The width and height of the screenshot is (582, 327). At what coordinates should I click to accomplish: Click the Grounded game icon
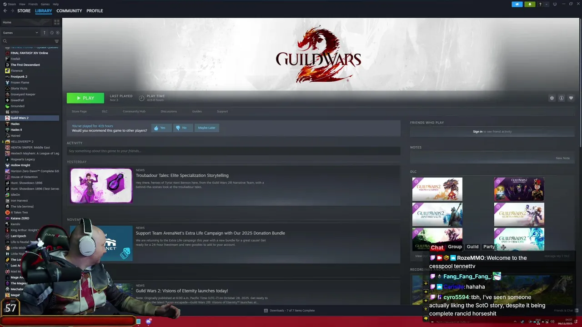[7, 106]
